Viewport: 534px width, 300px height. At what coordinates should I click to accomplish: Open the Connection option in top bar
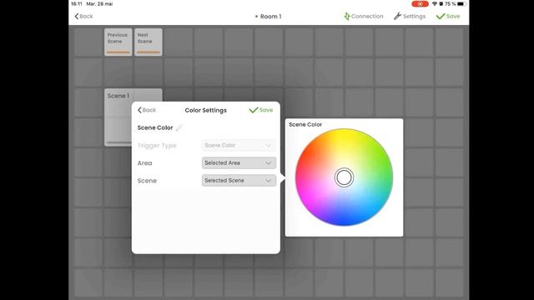364,17
